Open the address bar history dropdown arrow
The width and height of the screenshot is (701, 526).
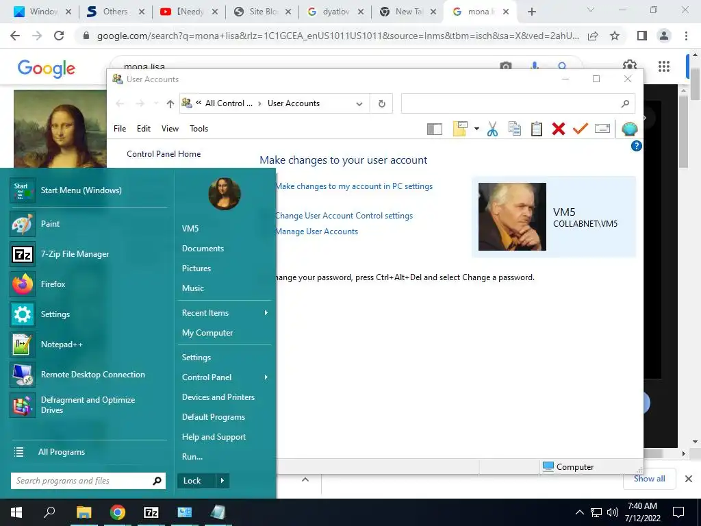pyautogui.click(x=359, y=104)
